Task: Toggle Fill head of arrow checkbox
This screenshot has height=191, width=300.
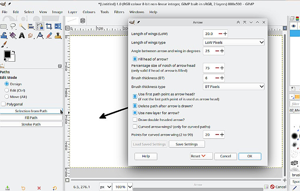Action: pos(135,59)
